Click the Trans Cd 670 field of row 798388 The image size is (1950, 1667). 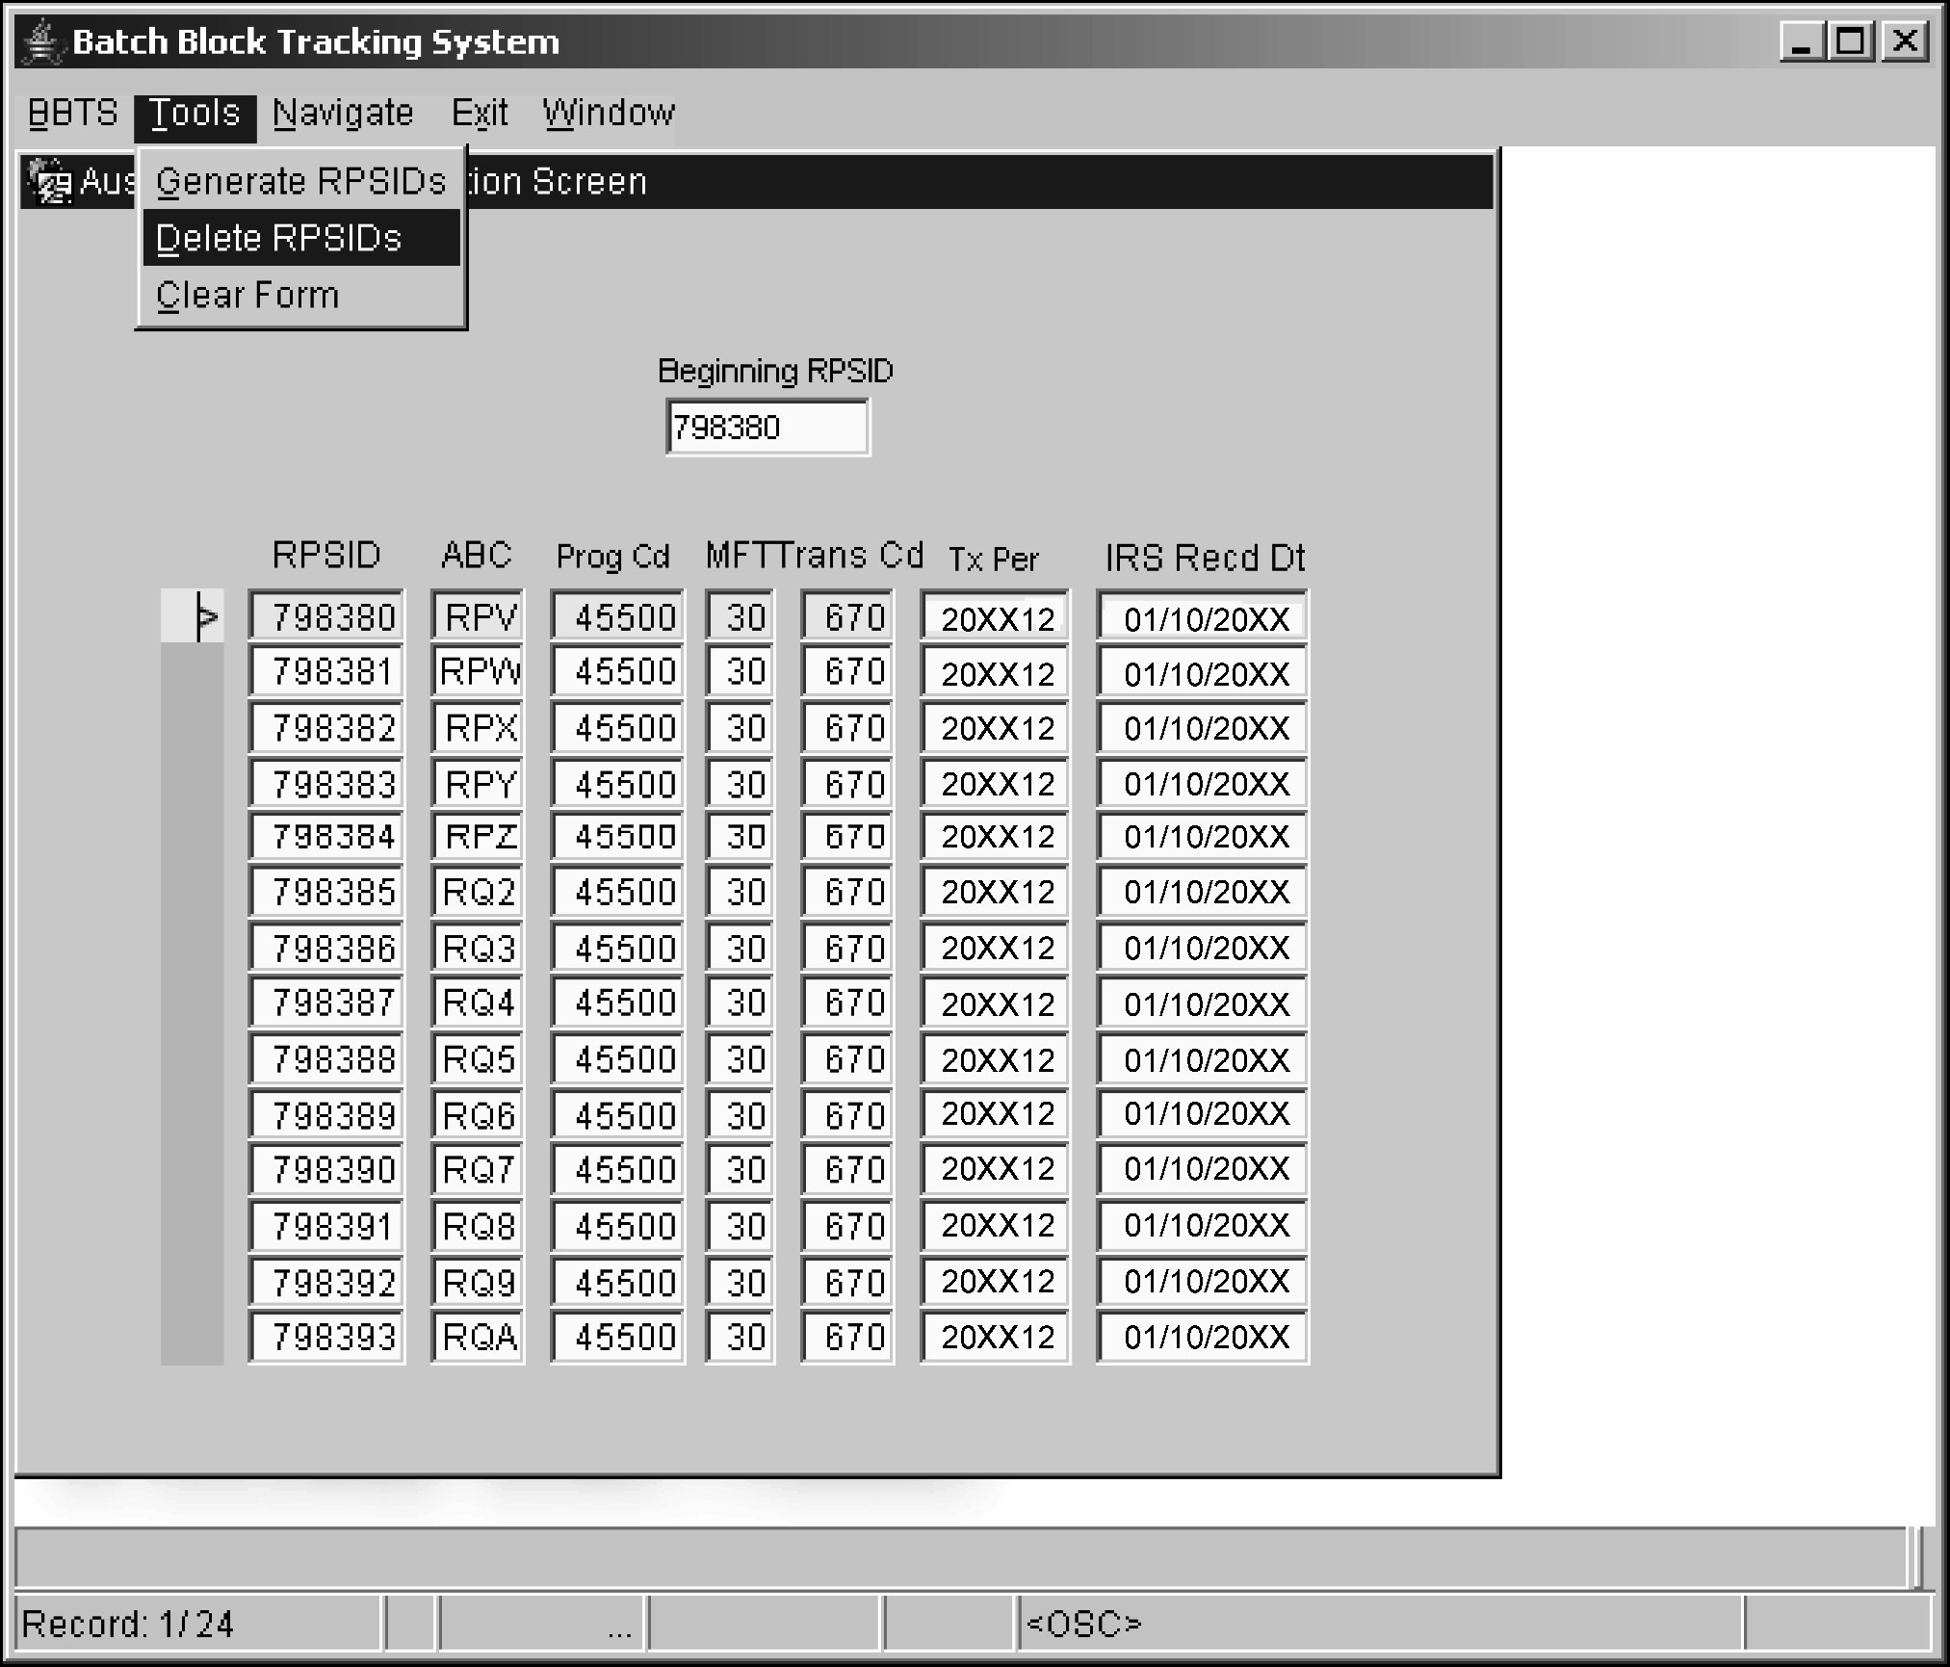(847, 1059)
